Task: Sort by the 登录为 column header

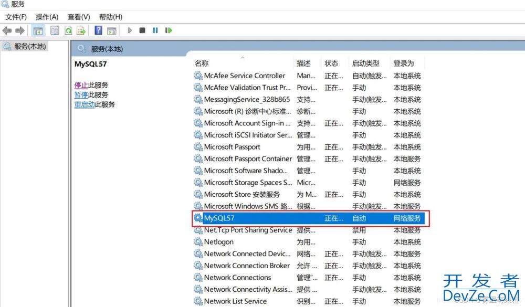Action: point(403,63)
